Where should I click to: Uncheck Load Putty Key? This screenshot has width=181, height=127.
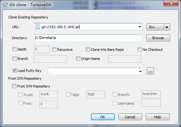(14, 71)
